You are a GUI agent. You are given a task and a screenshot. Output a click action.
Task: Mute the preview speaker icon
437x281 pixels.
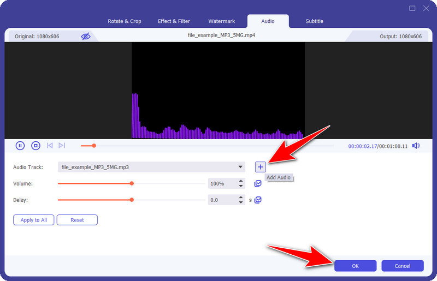416,146
